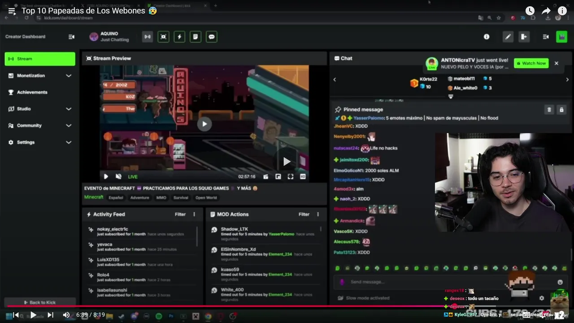
Task: Dismiss the ANTONIcraTV live notification
Action: (x=557, y=63)
